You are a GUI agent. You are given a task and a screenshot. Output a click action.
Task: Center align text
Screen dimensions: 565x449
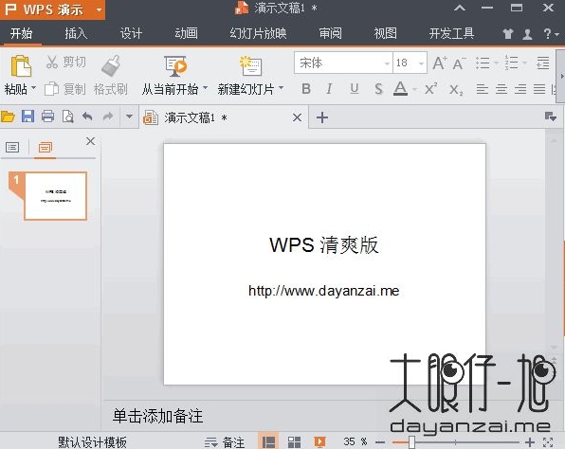(501, 89)
